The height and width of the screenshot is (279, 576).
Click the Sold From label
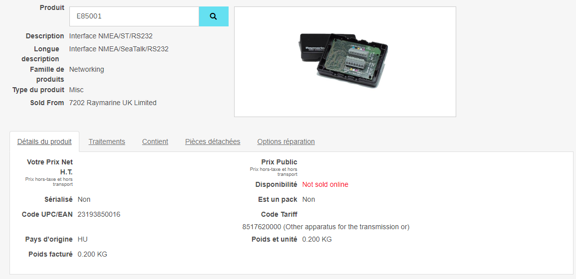click(47, 103)
